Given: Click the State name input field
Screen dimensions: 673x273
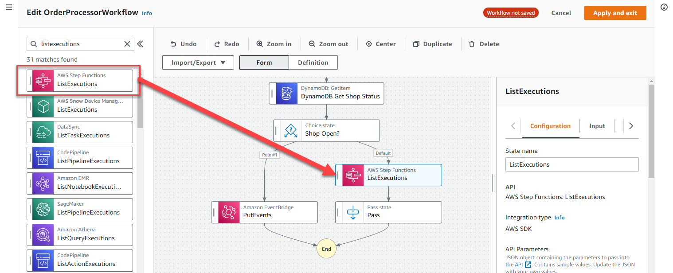Looking at the screenshot, I should click(572, 164).
